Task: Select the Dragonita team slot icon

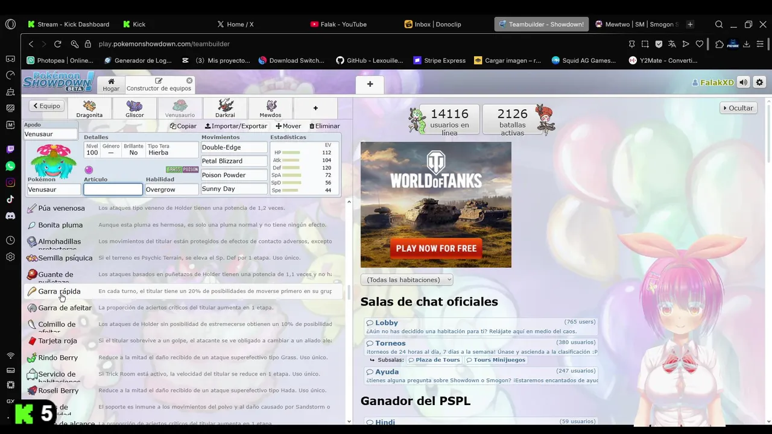Action: (x=89, y=108)
